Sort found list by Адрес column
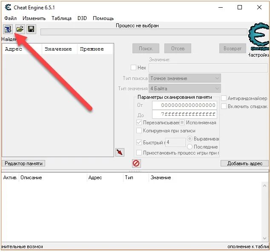270x252 pixels. click(x=22, y=49)
